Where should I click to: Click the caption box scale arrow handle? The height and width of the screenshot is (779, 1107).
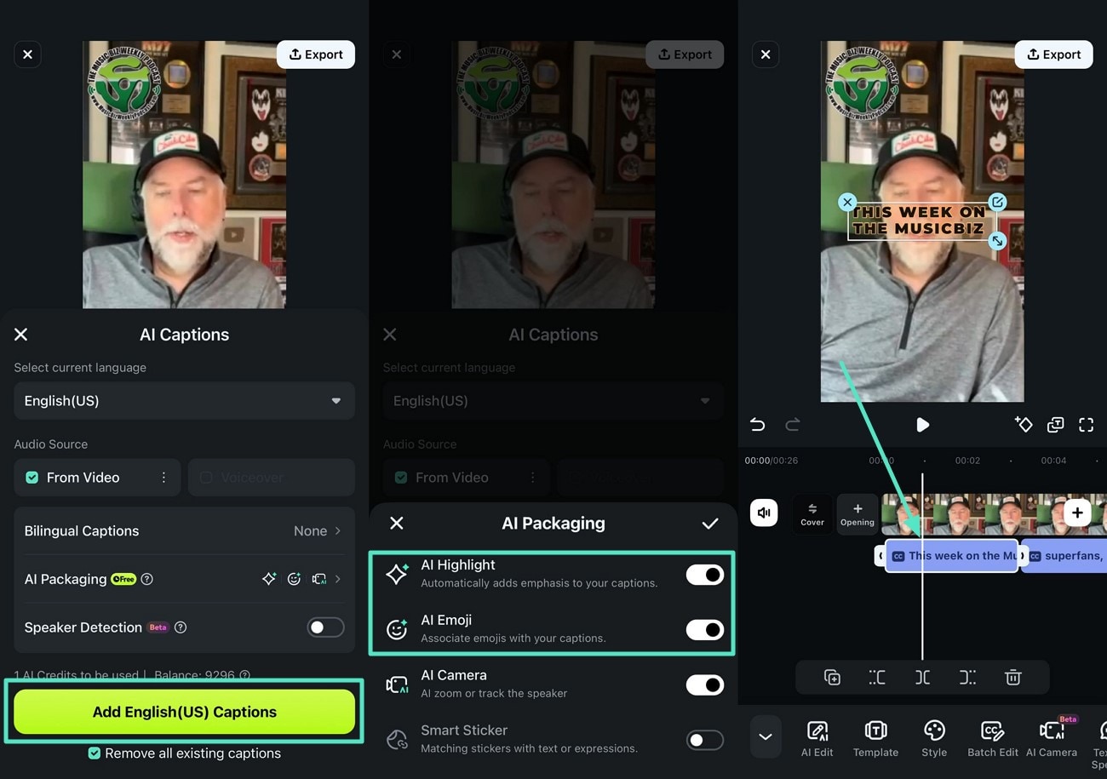pos(997,242)
